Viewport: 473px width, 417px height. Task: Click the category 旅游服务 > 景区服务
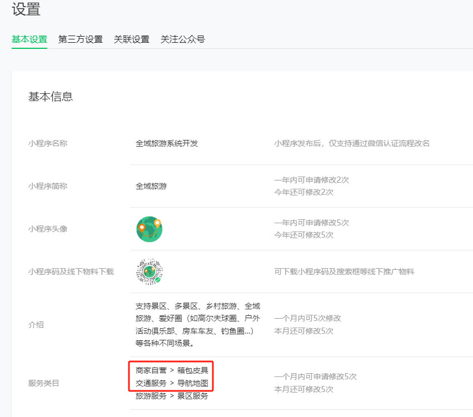172,396
